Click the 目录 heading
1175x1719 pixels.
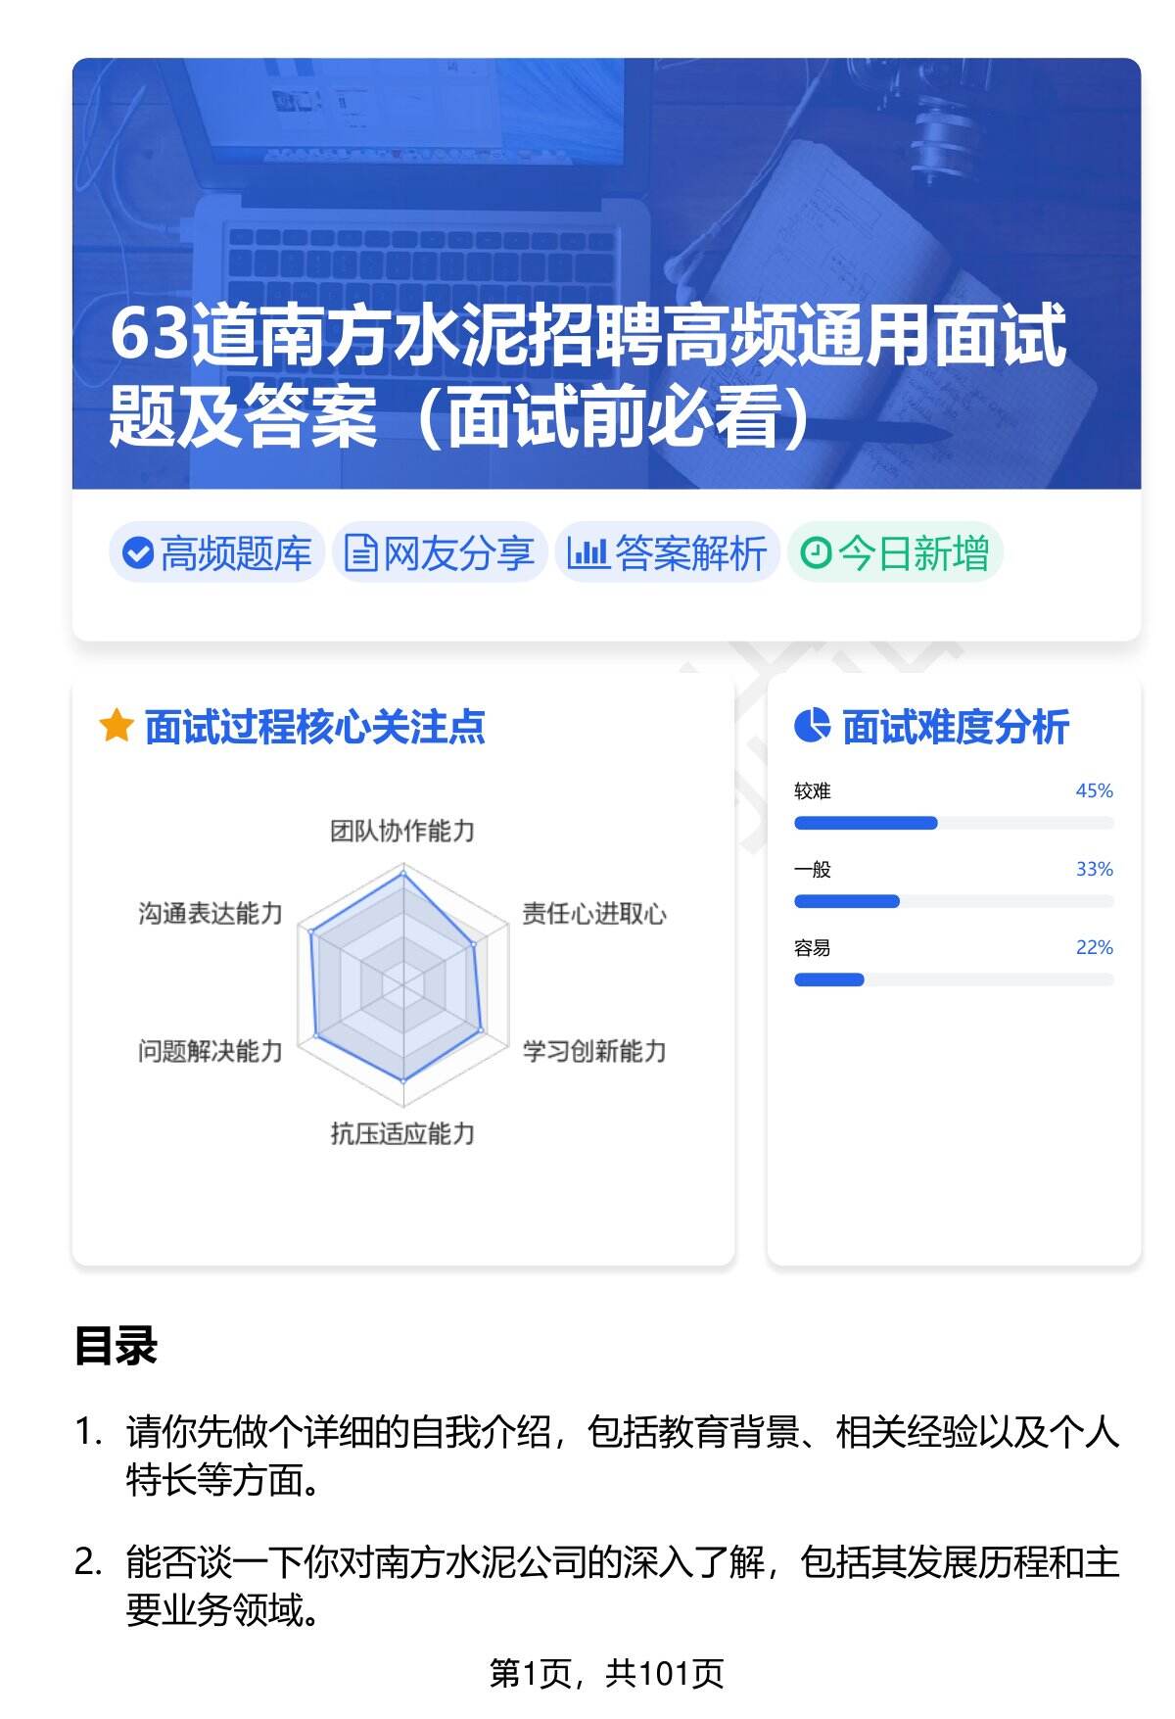pyautogui.click(x=116, y=1346)
